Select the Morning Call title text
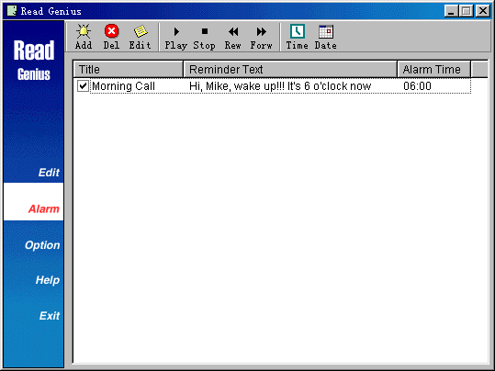Image resolution: width=495 pixels, height=371 pixels. (x=123, y=86)
